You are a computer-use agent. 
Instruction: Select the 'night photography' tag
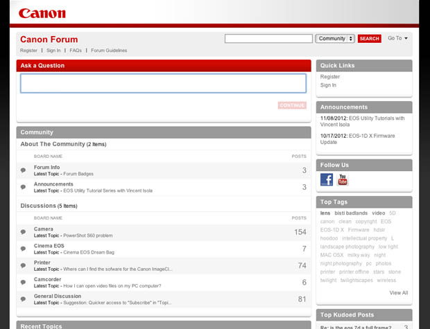click(x=341, y=263)
